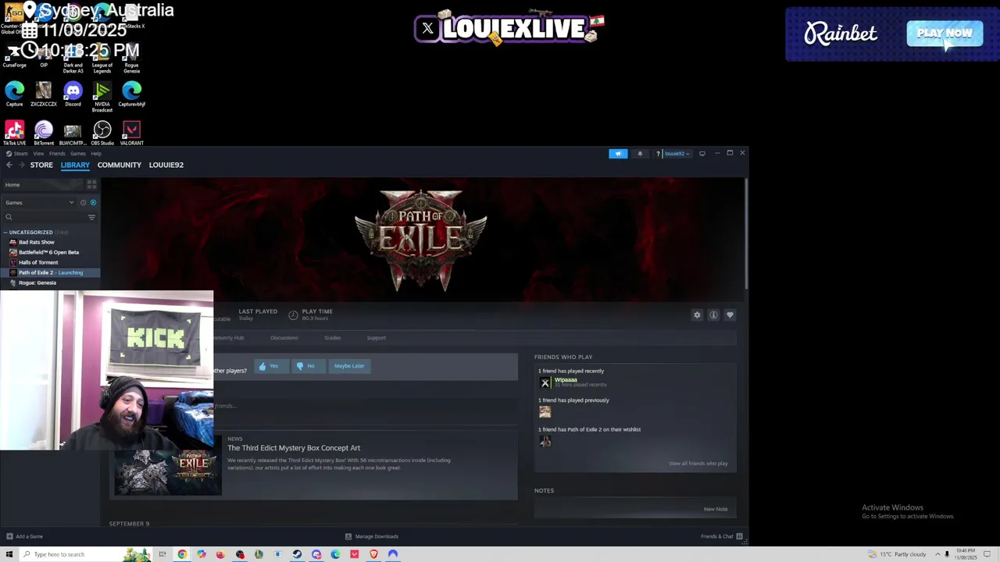
Task: Open the League of Legends desktop shortcut
Action: point(102,62)
